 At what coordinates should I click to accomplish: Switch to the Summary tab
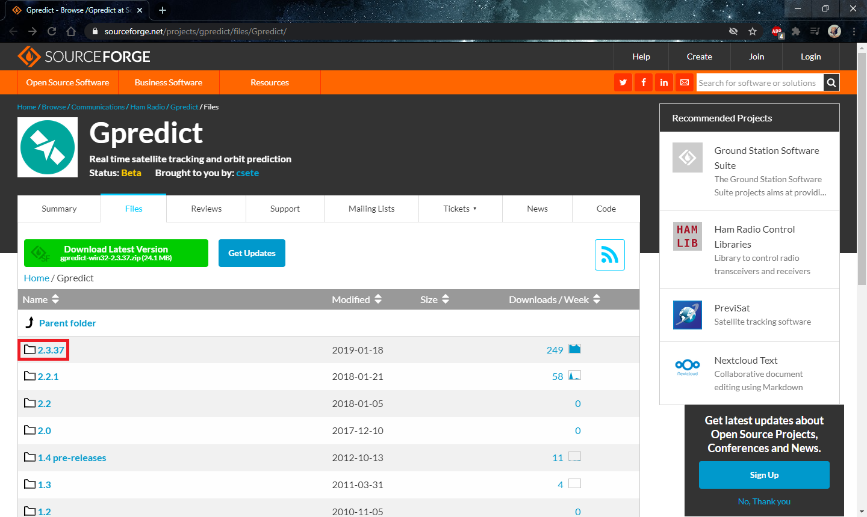(59, 209)
